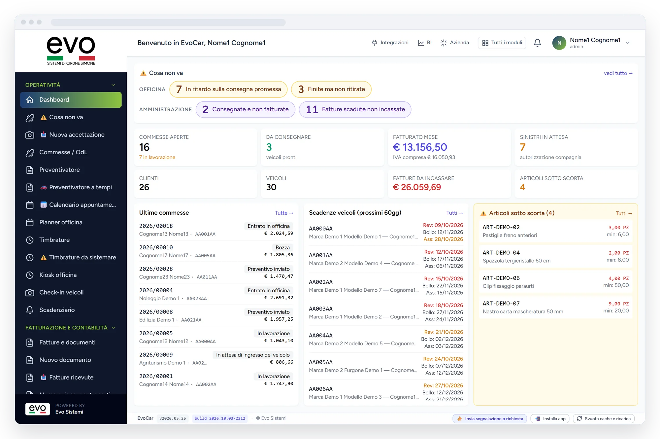Click Invia segnalazione o richiesta button
660x439 pixels.
click(490, 419)
